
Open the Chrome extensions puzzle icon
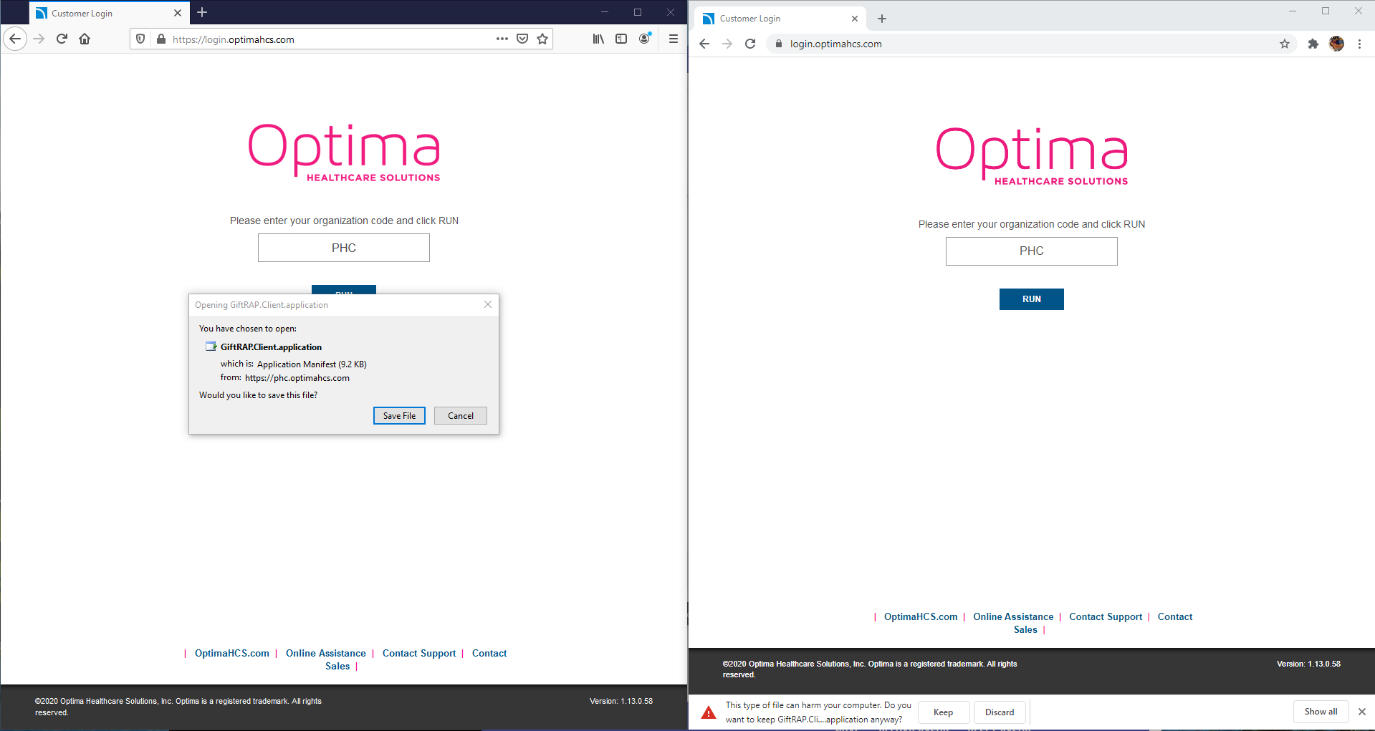point(1313,44)
